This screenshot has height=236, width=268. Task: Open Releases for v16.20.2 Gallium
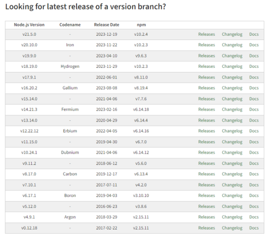tap(206, 88)
